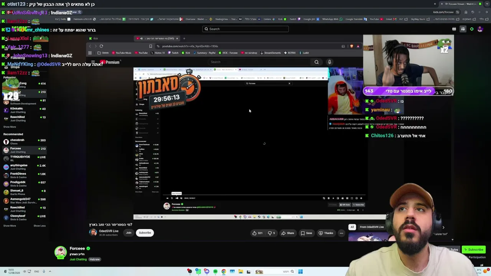Select Classybeef channel in sidebar

[x=24, y=217]
